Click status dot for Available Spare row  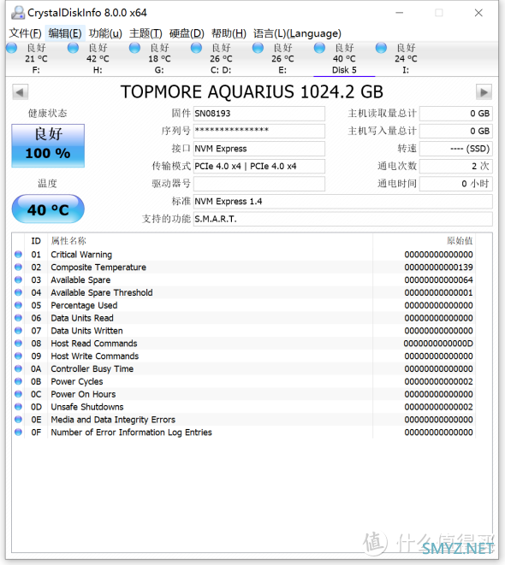18,280
